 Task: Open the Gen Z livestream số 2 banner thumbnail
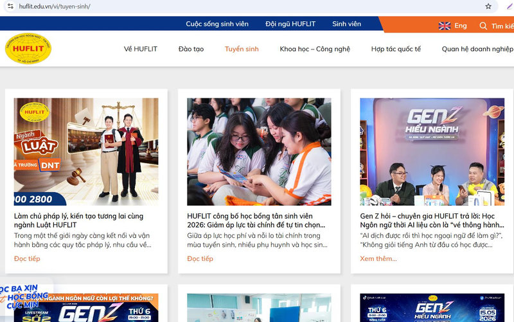click(86, 308)
